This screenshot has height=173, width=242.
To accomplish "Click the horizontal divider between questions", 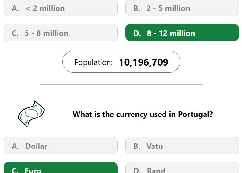I will 121,85.
